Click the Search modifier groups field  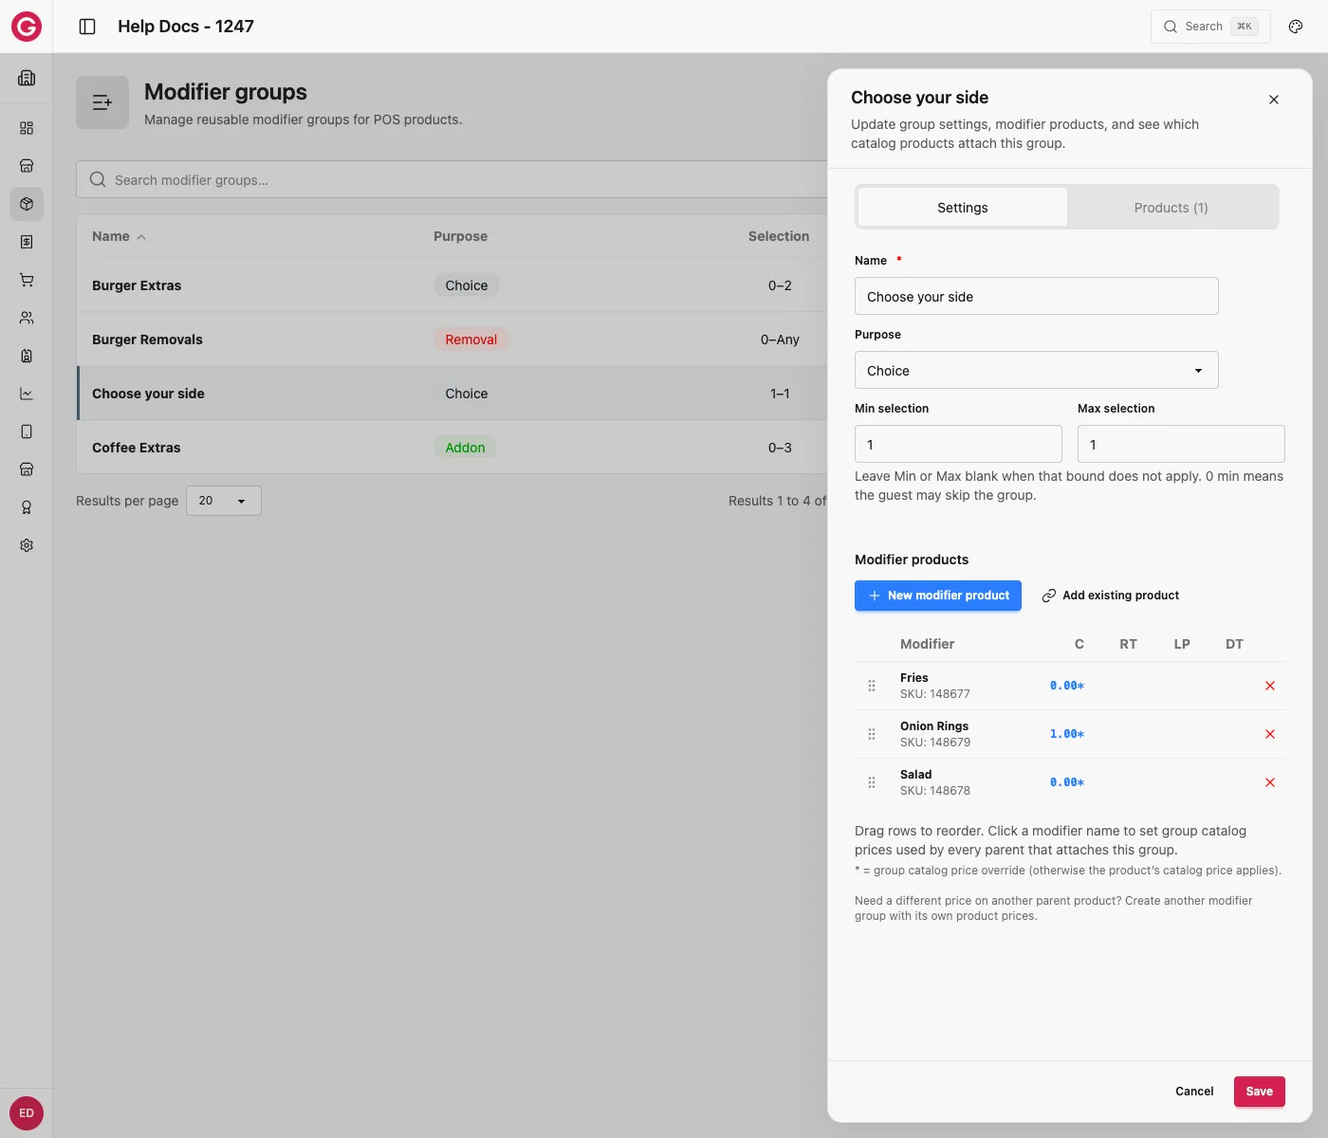click(452, 180)
